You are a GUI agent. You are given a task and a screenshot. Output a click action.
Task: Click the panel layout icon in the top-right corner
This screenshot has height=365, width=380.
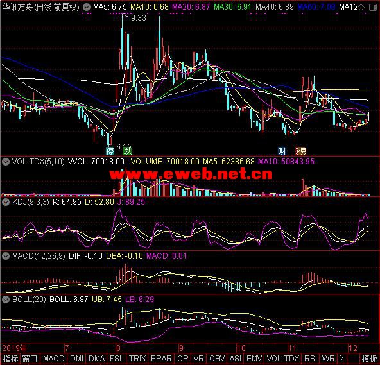coord(373,7)
